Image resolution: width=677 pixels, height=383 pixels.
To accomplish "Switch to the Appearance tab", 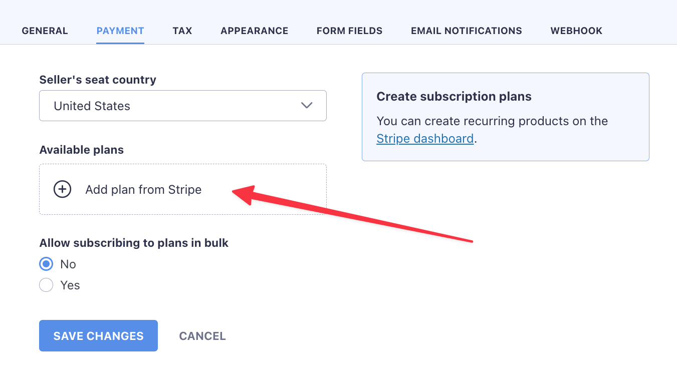I will [x=254, y=31].
